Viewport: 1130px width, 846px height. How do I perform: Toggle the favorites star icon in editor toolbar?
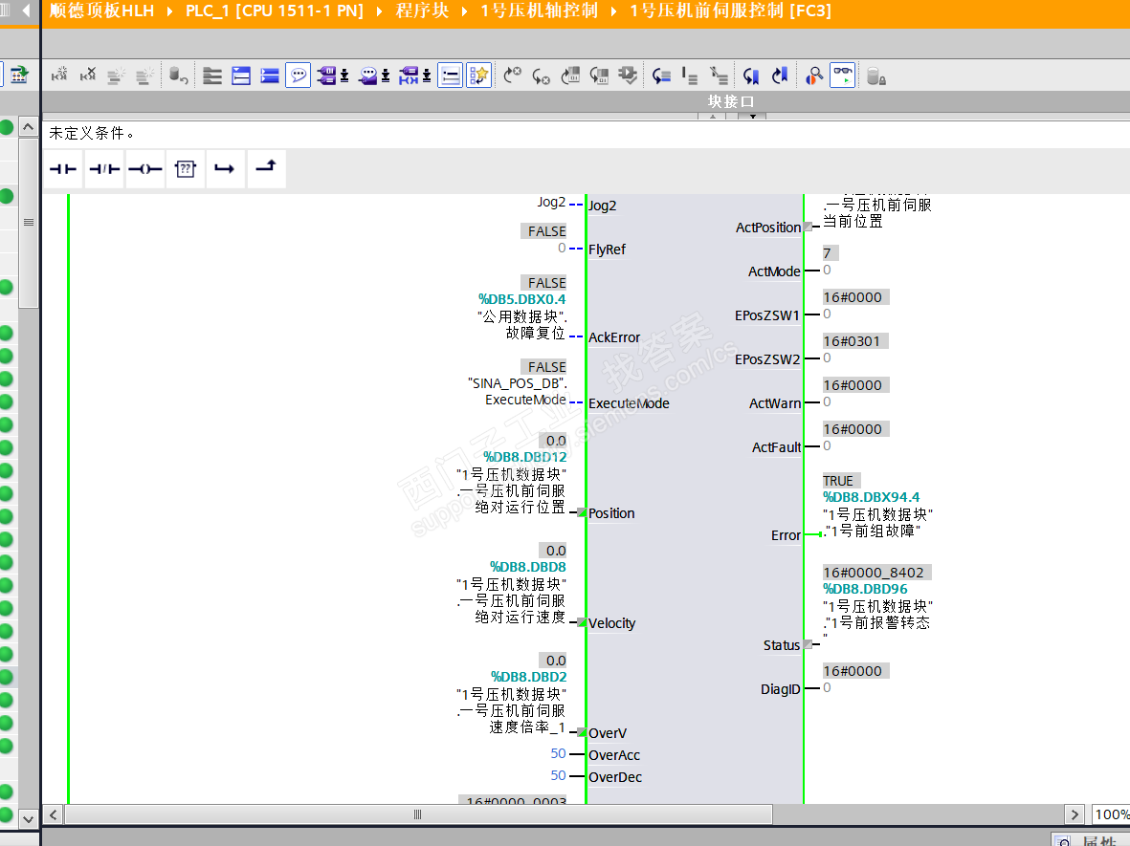coord(479,75)
